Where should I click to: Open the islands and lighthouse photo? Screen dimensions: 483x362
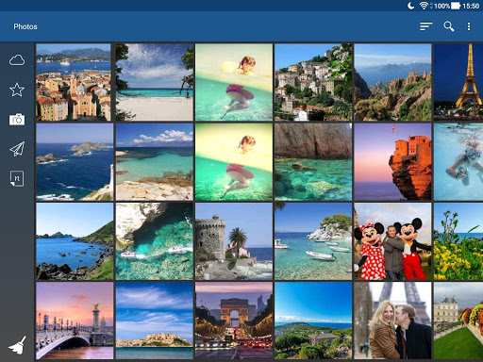click(x=75, y=162)
